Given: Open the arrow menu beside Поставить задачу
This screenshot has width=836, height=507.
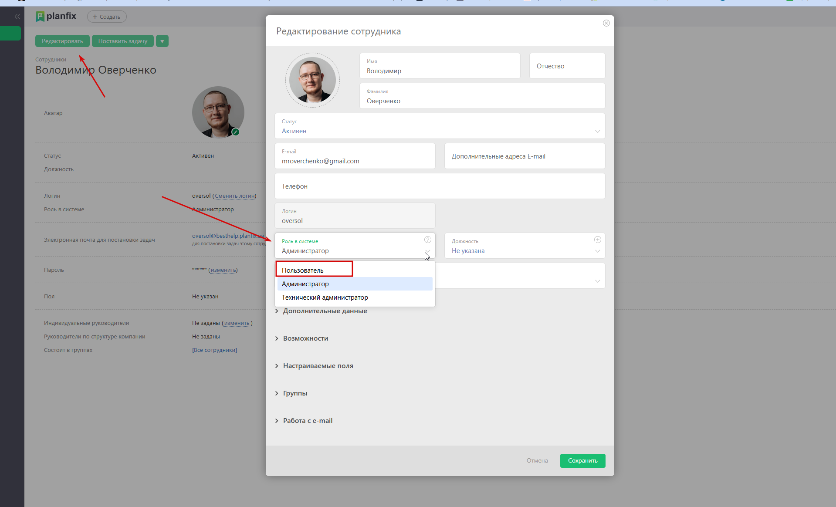Looking at the screenshot, I should click(162, 41).
